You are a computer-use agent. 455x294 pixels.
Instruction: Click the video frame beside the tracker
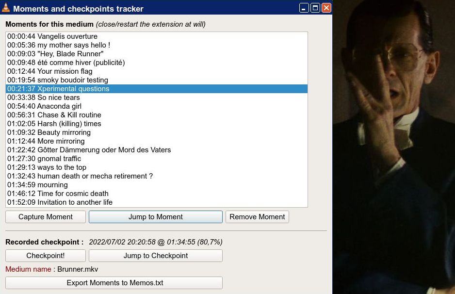point(394,147)
